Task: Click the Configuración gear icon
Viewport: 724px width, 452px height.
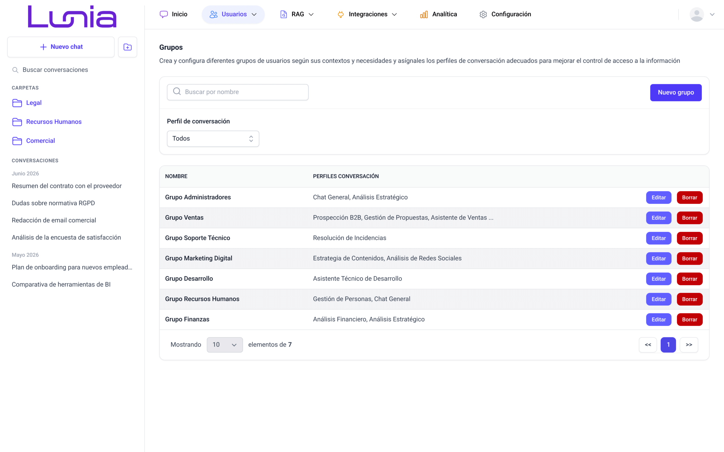Action: point(483,14)
